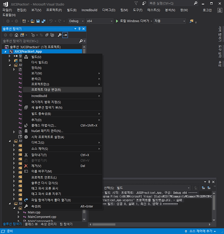The width and height of the screenshot is (224, 234).
Task: Select 프로젝트 언로드(L) in context menu
Action: pyautogui.click(x=63, y=177)
